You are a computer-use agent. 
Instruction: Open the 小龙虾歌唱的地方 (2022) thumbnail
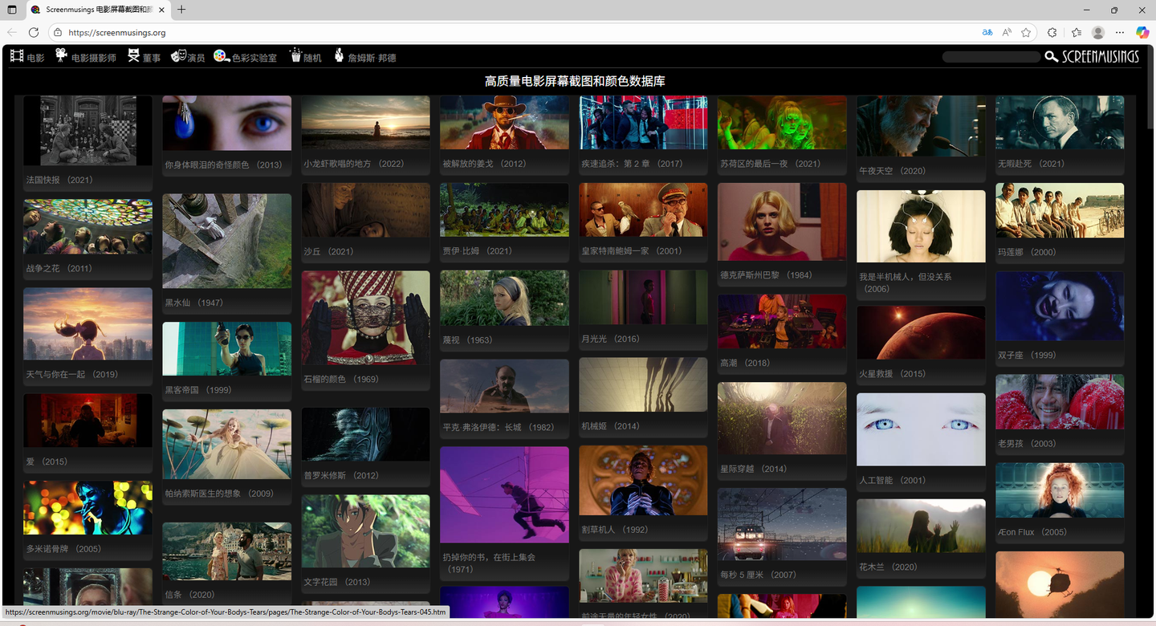pyautogui.click(x=366, y=122)
